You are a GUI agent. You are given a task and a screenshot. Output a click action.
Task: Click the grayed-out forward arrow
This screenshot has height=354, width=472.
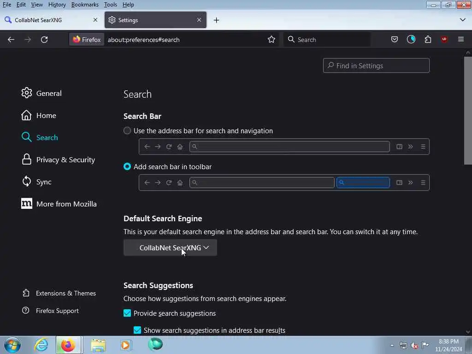coord(28,40)
